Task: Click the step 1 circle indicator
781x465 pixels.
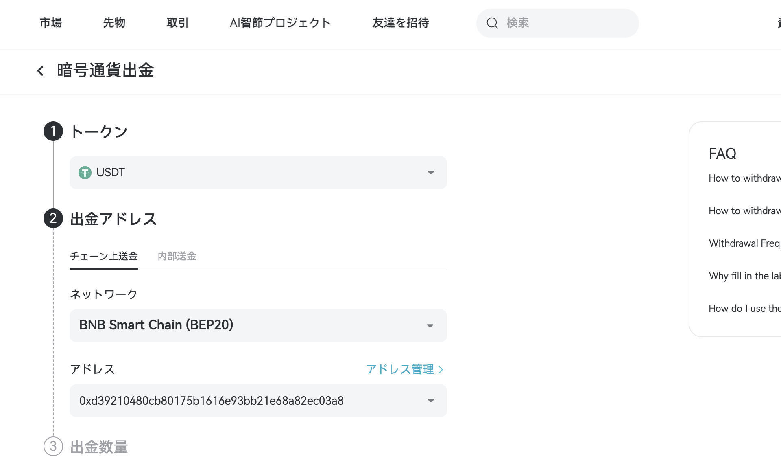Action: tap(53, 131)
